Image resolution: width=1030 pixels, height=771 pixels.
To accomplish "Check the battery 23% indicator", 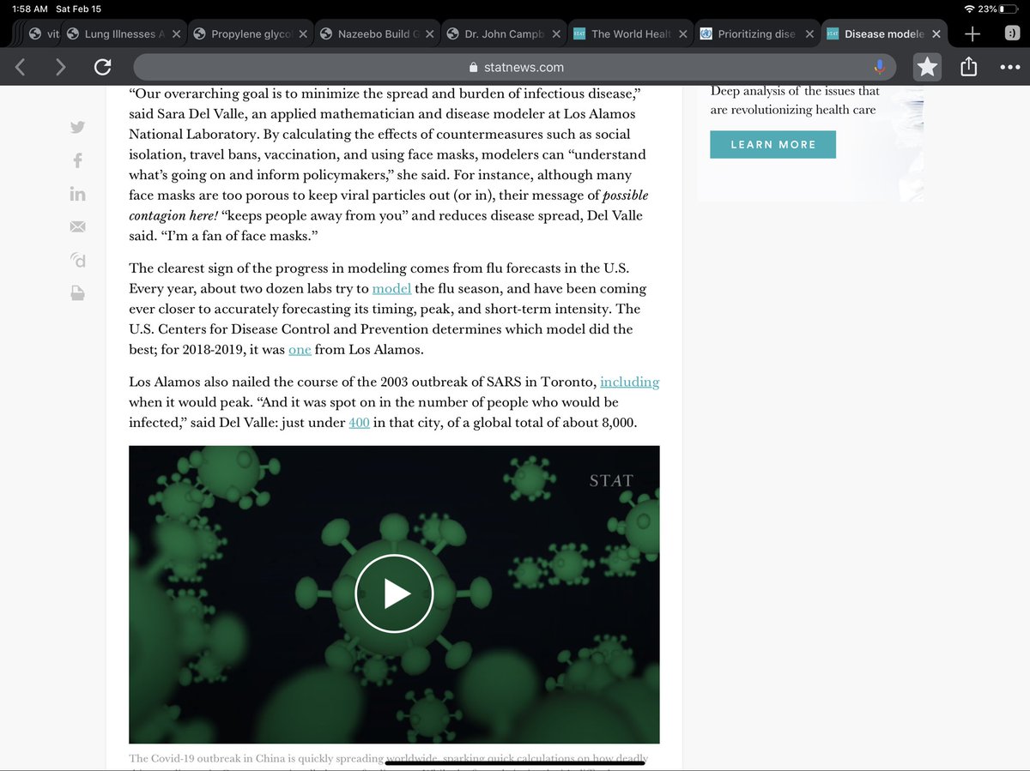I will coord(998,8).
